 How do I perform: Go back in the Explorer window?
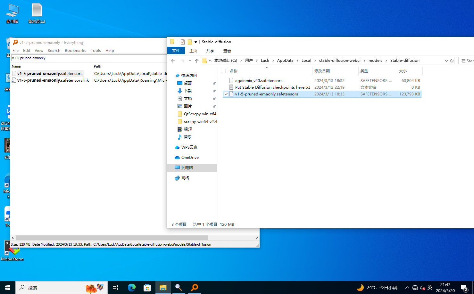click(173, 61)
